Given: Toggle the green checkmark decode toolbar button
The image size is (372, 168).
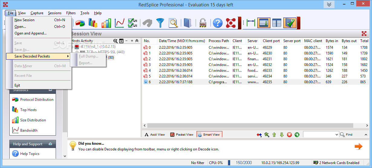Looking at the screenshot, I should (x=290, y=23).
